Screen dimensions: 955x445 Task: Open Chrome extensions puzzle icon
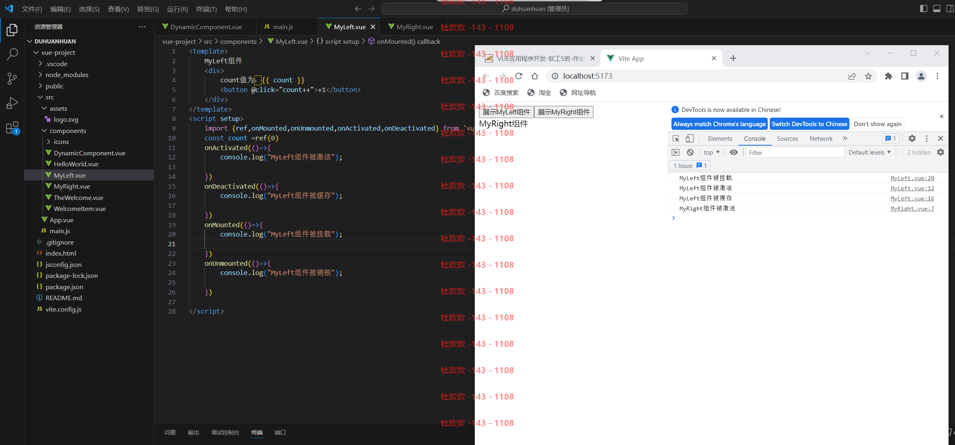[889, 76]
